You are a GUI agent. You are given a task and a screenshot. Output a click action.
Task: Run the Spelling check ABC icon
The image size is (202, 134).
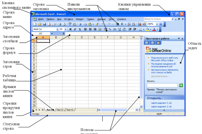[x=70, y=24]
